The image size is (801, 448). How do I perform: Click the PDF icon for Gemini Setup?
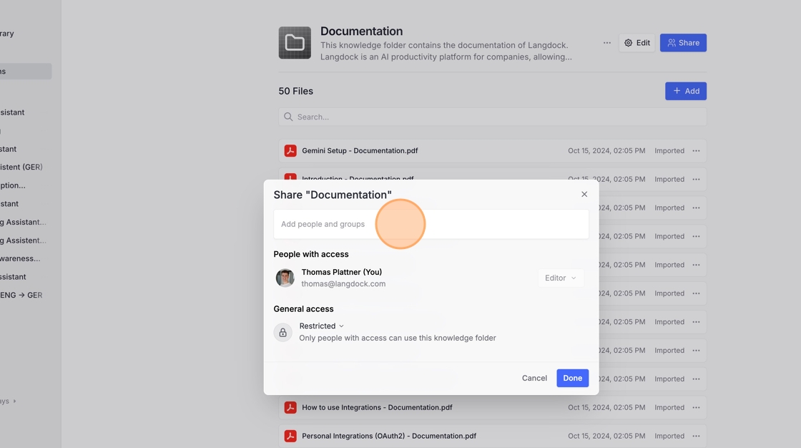290,151
